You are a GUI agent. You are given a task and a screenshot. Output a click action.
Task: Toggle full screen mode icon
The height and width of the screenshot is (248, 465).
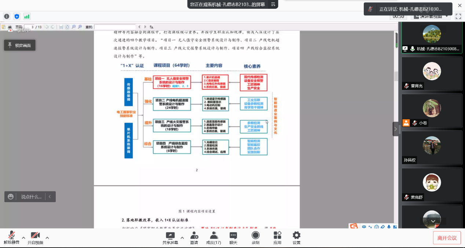pos(458,16)
